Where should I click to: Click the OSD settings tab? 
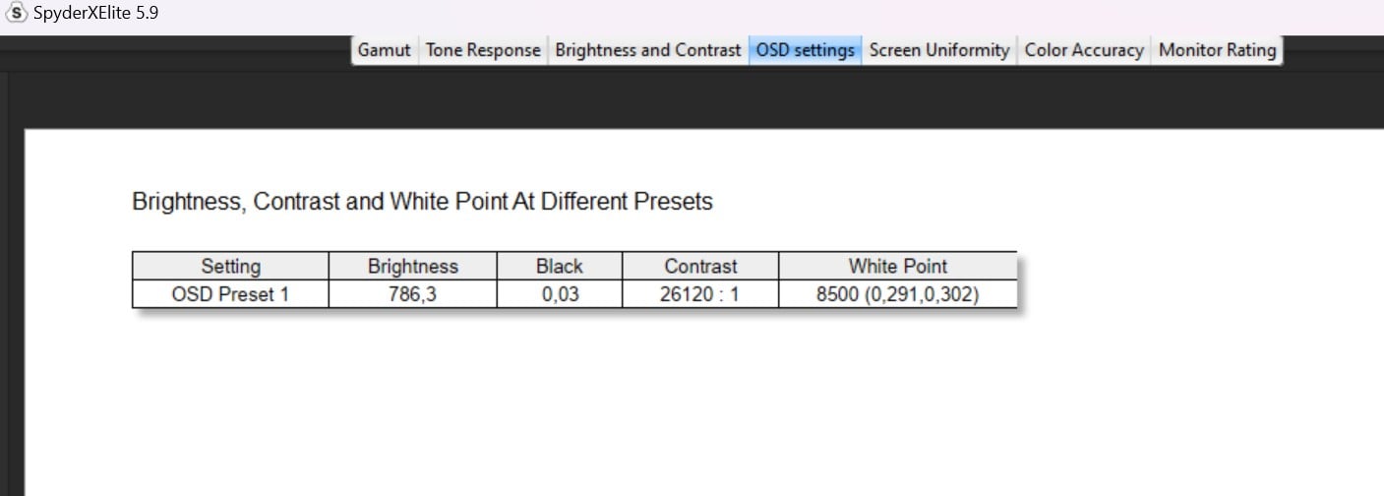(806, 50)
